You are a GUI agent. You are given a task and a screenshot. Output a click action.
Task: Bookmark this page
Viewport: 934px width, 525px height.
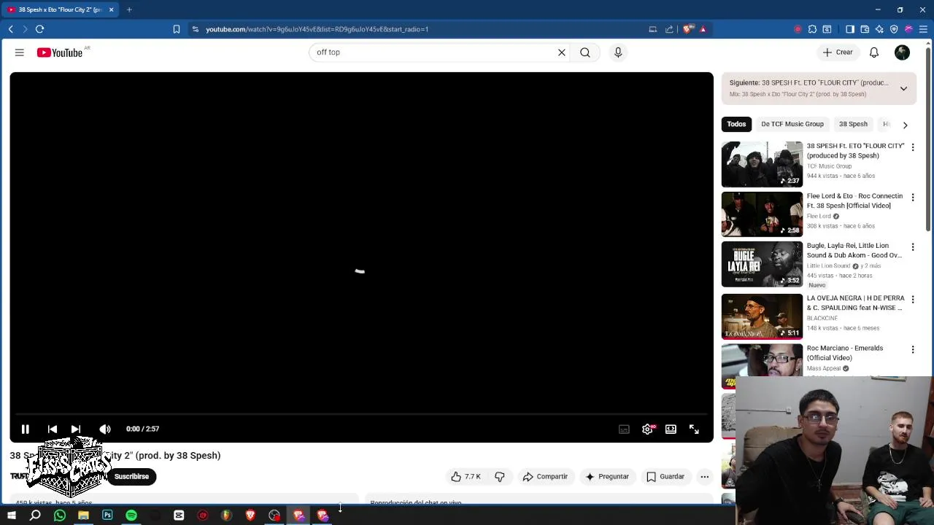tap(176, 29)
